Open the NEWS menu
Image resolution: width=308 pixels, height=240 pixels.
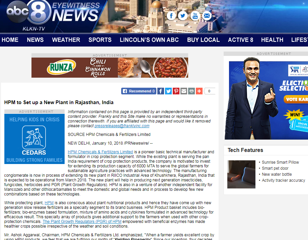tap(35, 40)
